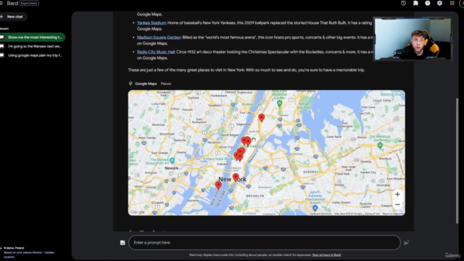Click the Update location link
The width and height of the screenshot is (464, 261).
tap(29, 254)
